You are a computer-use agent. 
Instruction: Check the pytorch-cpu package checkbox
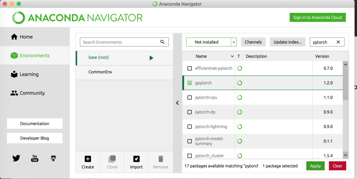tap(189, 98)
